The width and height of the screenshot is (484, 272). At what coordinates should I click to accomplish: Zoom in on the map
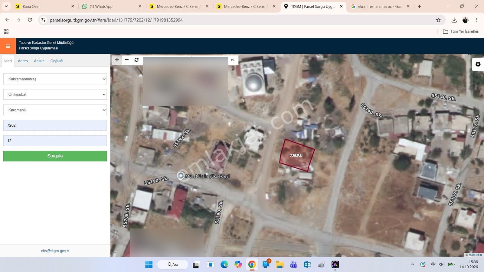pos(117,60)
